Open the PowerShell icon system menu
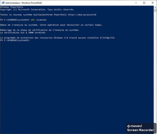The image size is (157, 134). pyautogui.click(x=3, y=3)
